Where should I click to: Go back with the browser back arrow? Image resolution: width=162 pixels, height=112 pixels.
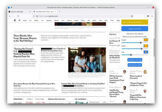10,16
